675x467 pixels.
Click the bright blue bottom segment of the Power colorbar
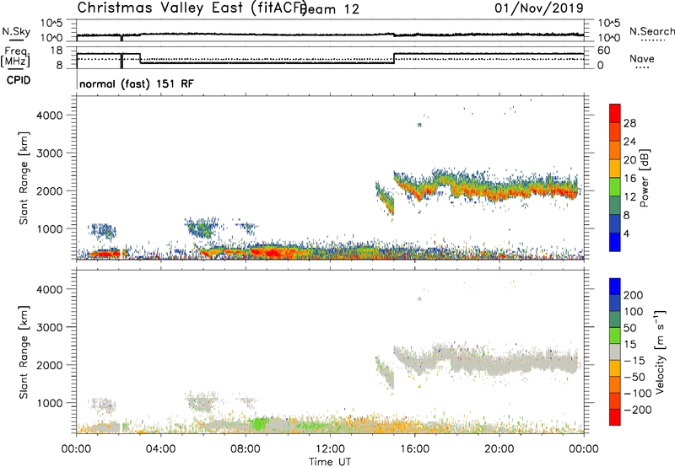pyautogui.click(x=615, y=242)
